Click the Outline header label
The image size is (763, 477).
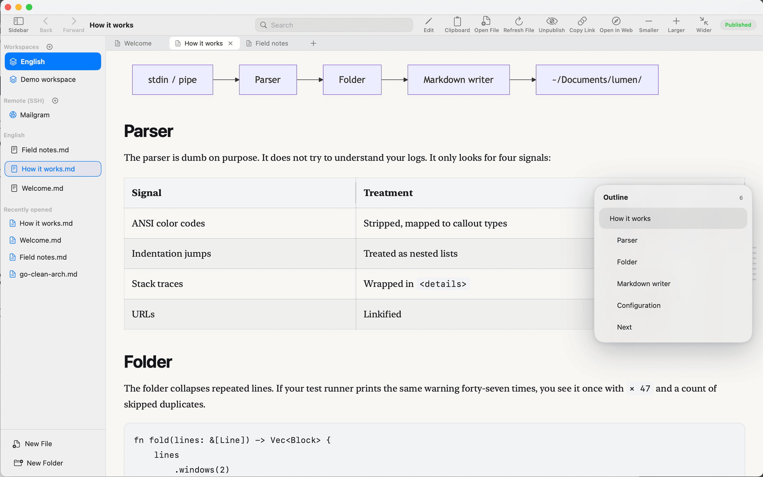click(x=615, y=197)
